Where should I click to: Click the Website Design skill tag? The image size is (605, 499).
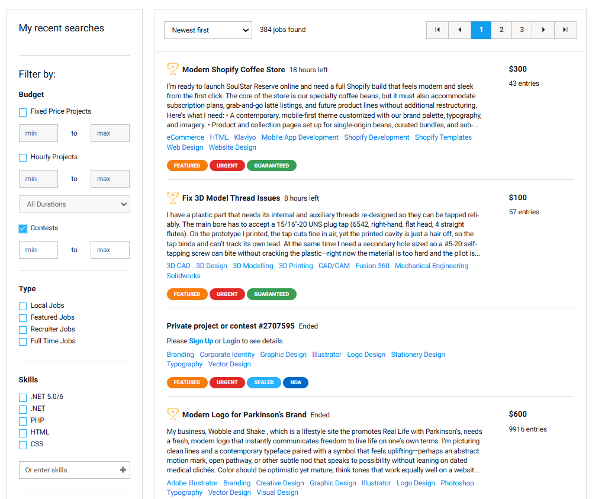pyautogui.click(x=232, y=147)
